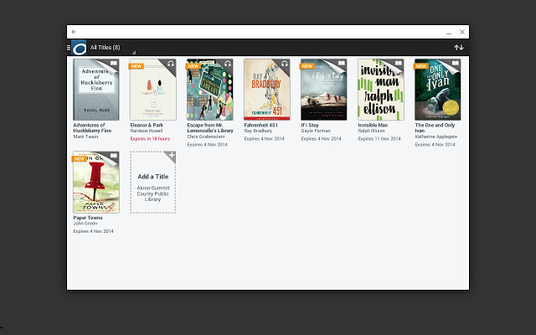Image resolution: width=536 pixels, height=335 pixels.
Task: Click author name Ray Bradbury
Action: click(x=258, y=131)
